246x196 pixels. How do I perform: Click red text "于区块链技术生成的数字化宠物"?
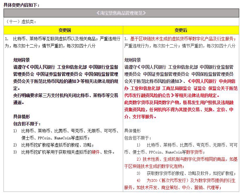tap(153, 166)
